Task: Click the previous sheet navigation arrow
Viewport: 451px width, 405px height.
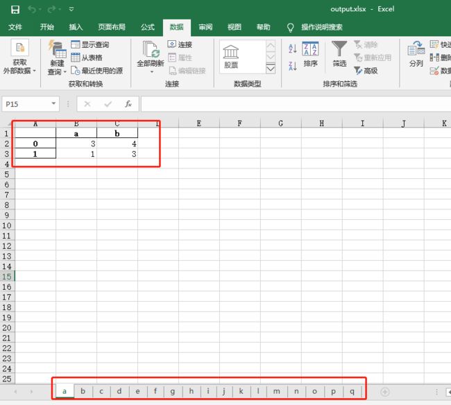Action: click(15, 392)
